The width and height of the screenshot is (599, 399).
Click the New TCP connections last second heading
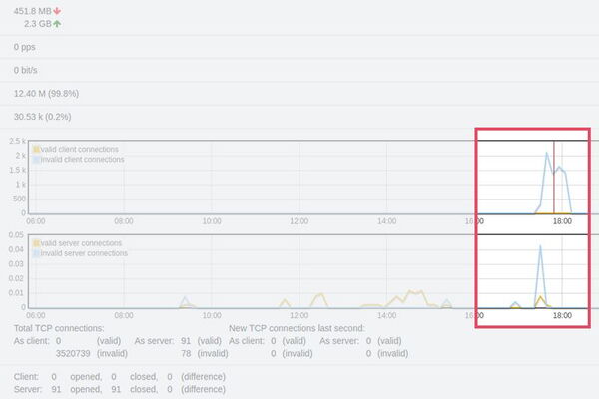pos(297,328)
